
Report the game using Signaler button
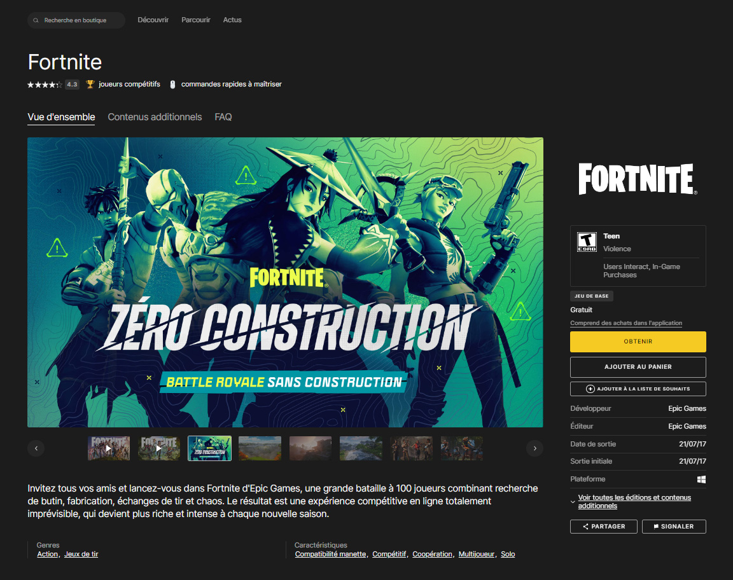pos(673,527)
